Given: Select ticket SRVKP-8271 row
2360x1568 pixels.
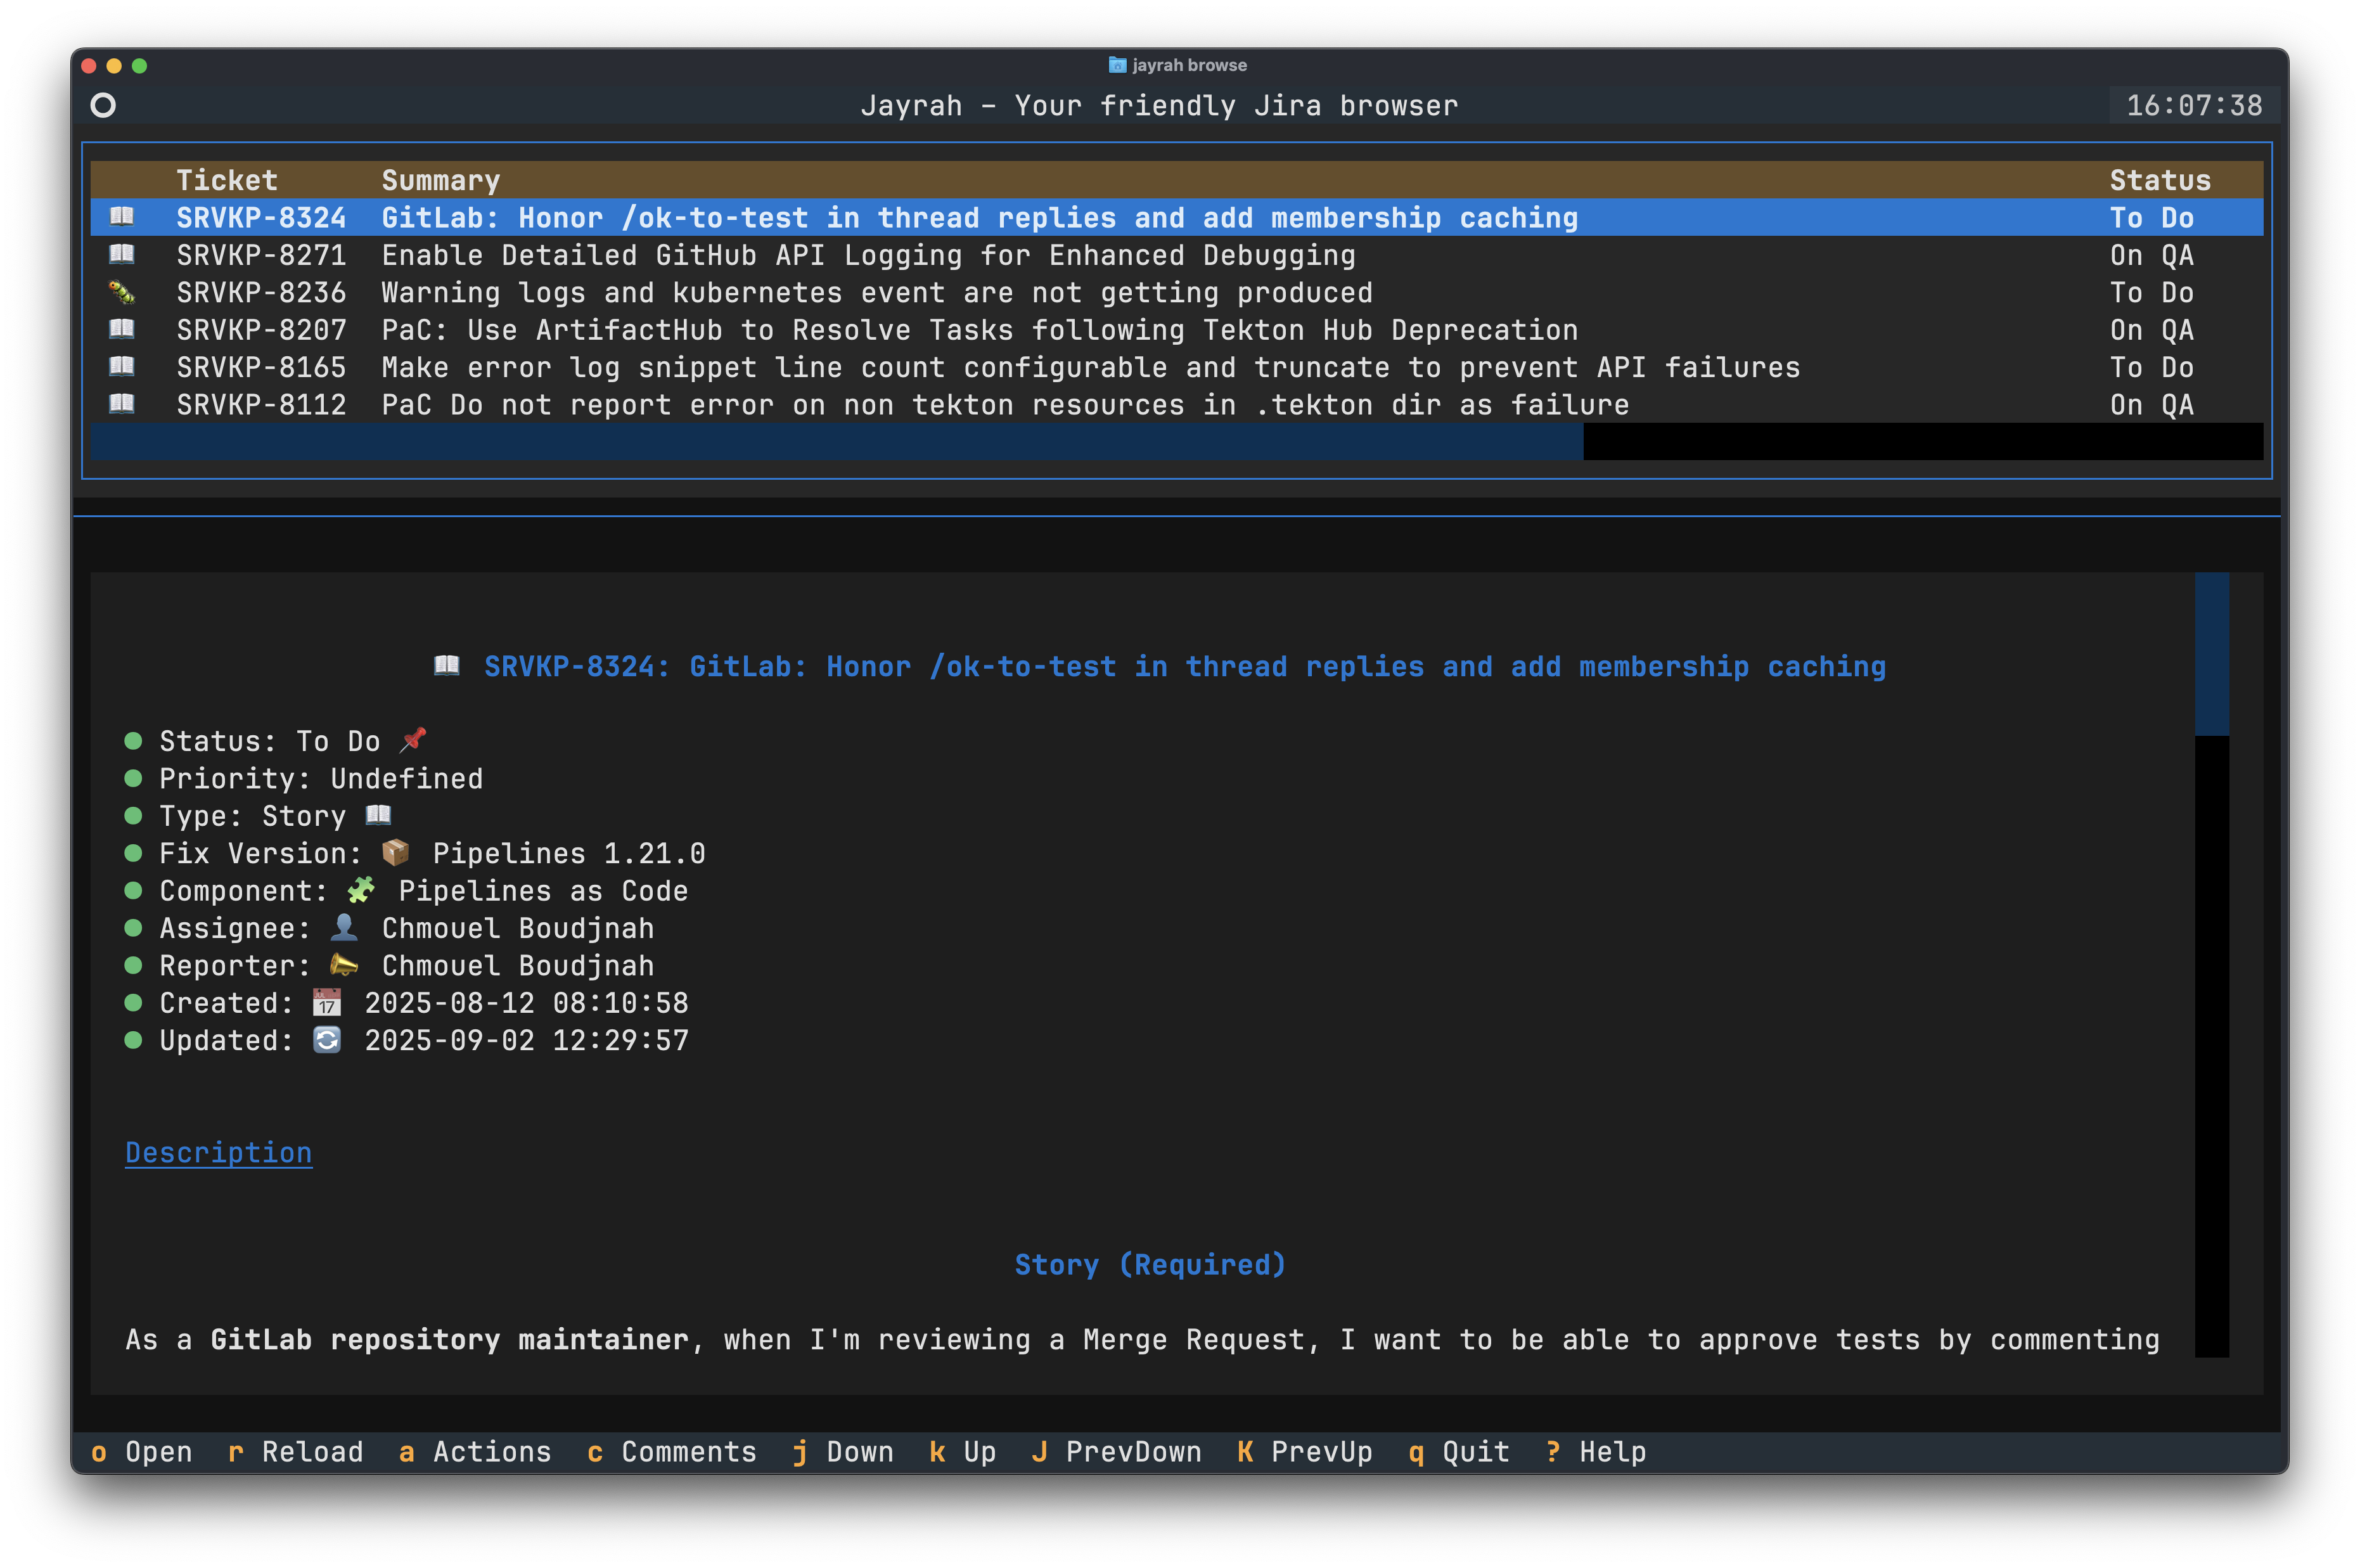Looking at the screenshot, I should [1177, 255].
